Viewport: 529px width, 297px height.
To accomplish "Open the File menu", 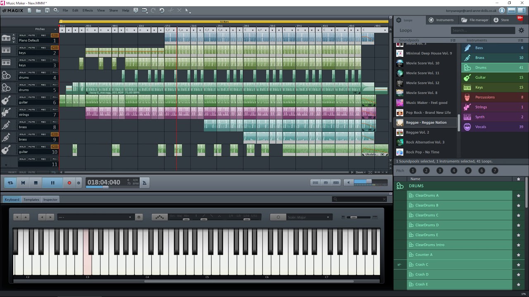I will click(x=65, y=10).
